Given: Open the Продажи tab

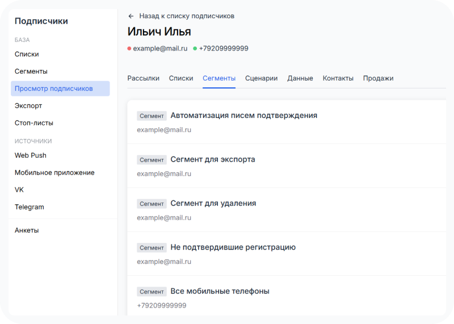Looking at the screenshot, I should tap(378, 78).
